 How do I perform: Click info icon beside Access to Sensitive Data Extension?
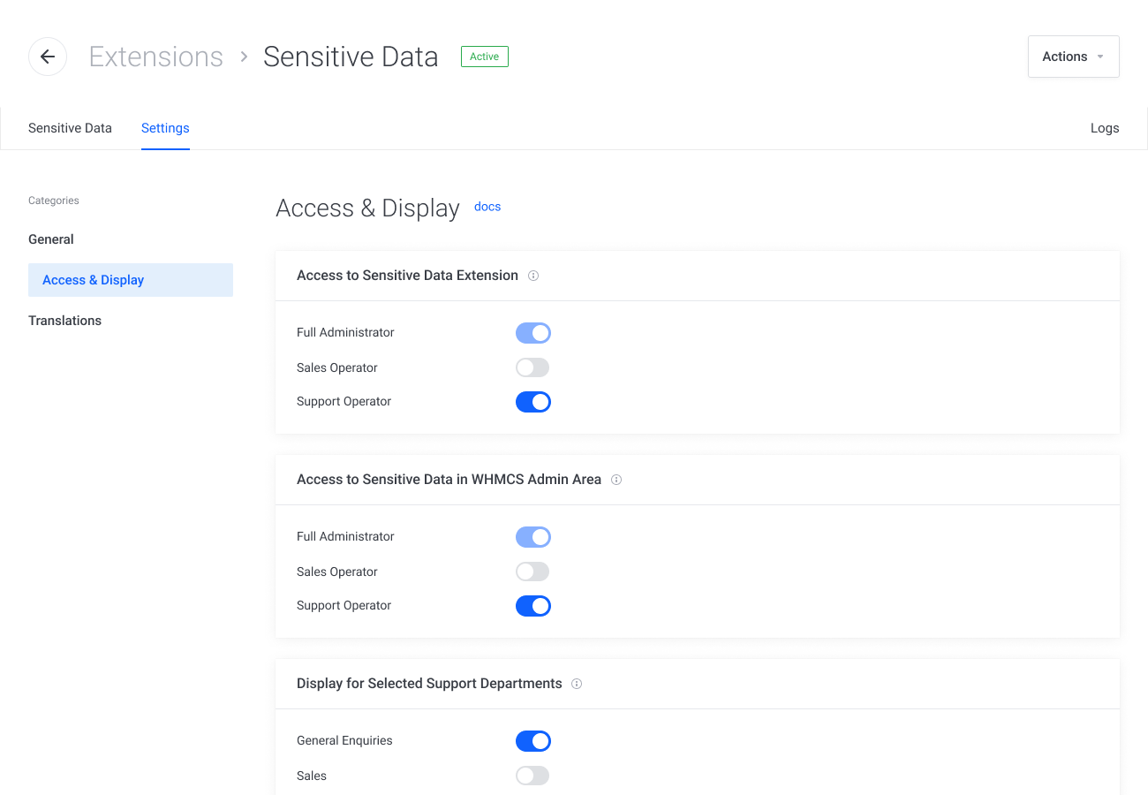tap(533, 276)
